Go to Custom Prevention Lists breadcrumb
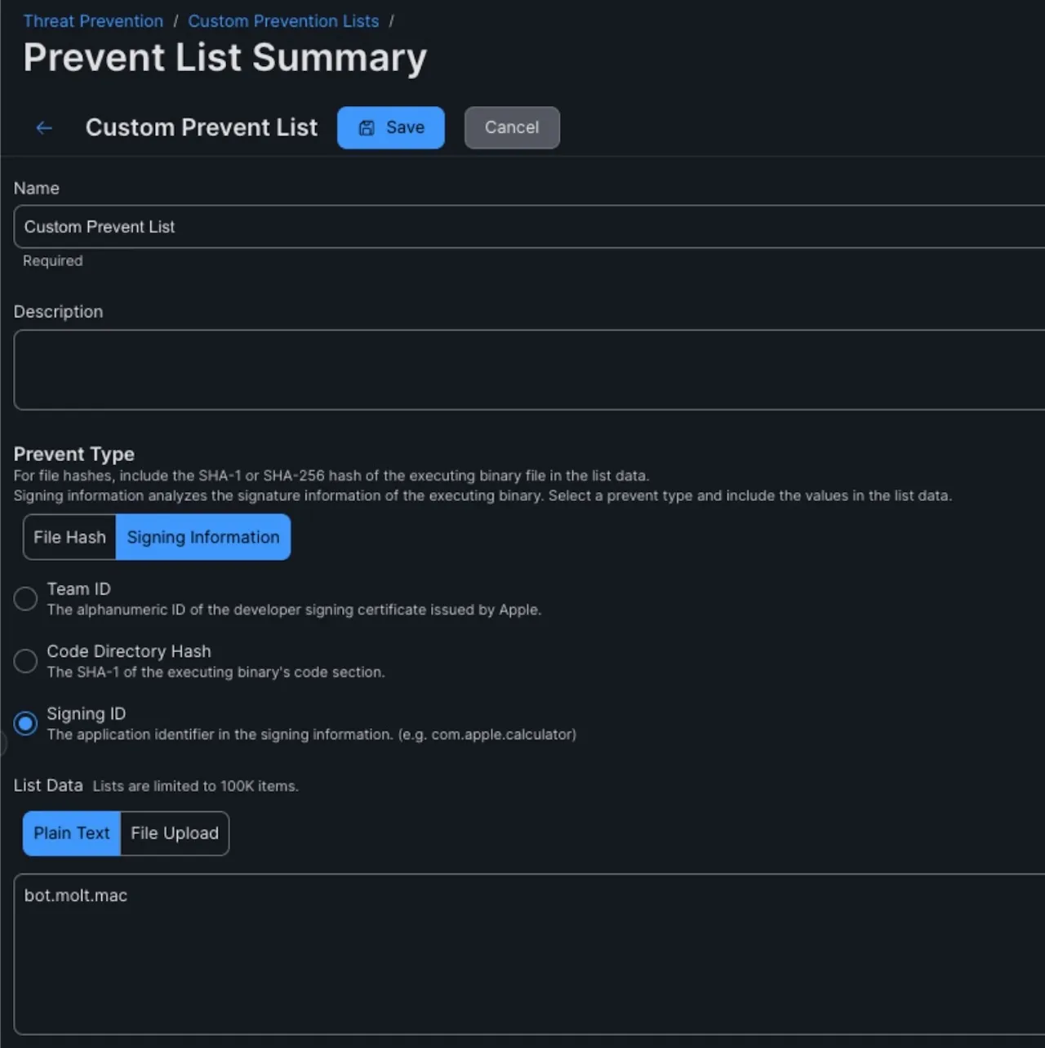The height and width of the screenshot is (1048, 1045). (283, 21)
